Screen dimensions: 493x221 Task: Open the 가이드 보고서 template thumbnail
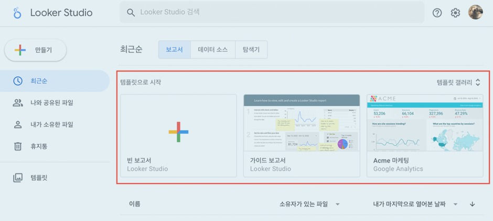[x=302, y=123]
